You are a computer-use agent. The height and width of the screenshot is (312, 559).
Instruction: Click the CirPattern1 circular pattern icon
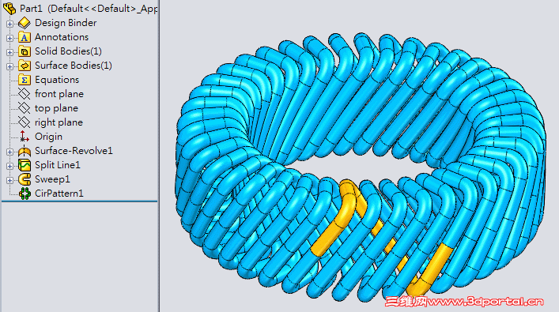pos(25,194)
